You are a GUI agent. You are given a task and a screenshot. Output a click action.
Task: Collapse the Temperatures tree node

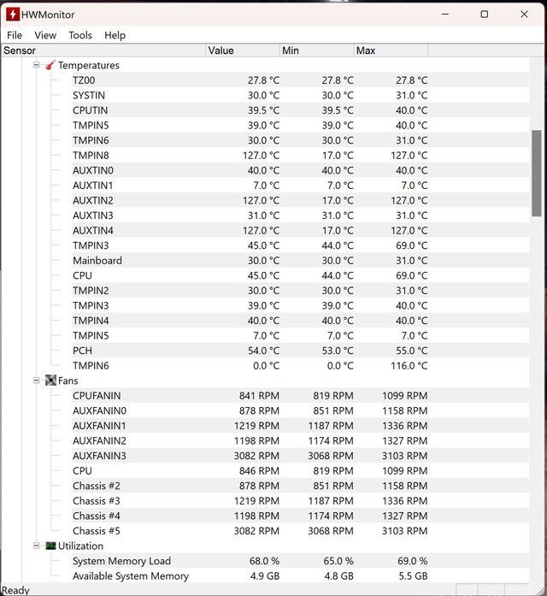click(37, 65)
